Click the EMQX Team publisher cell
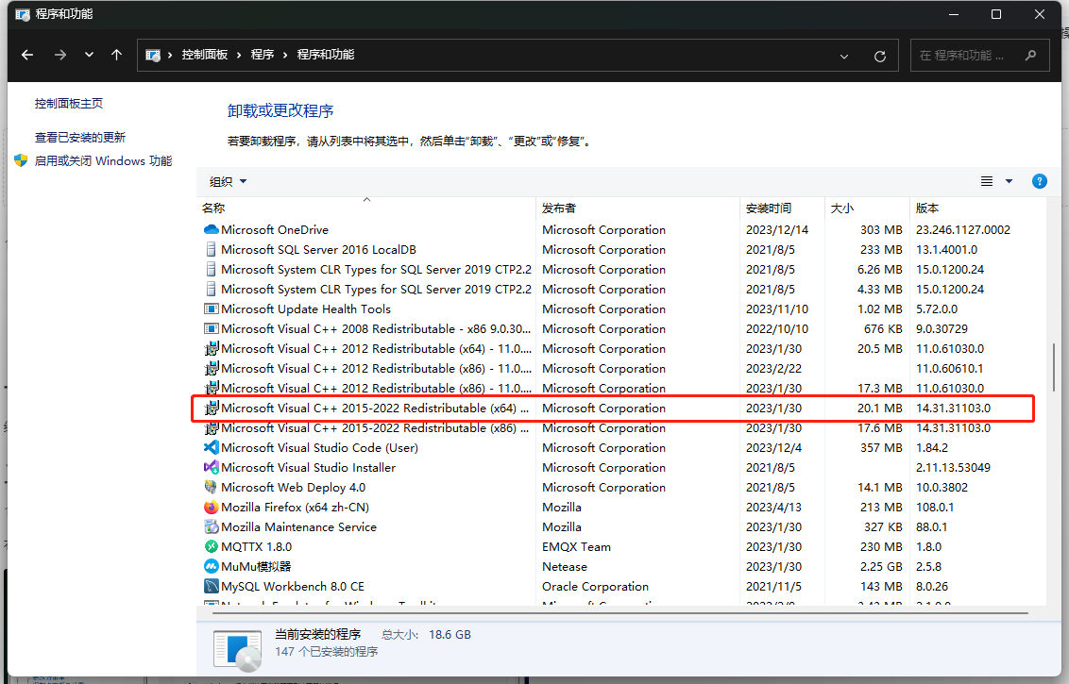This screenshot has height=684, width=1069. pyautogui.click(x=577, y=546)
